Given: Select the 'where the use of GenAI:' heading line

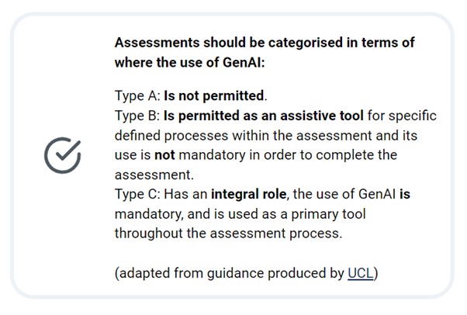Looking at the screenshot, I should 189,63.
